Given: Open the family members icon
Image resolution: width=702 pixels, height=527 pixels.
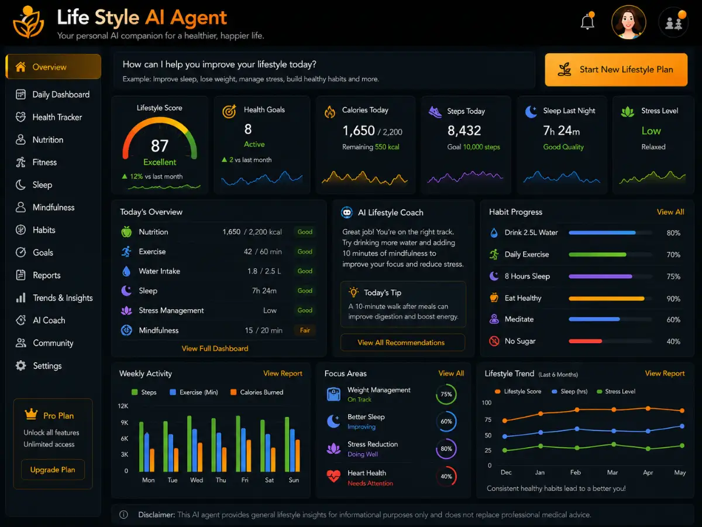Looking at the screenshot, I should [674, 23].
